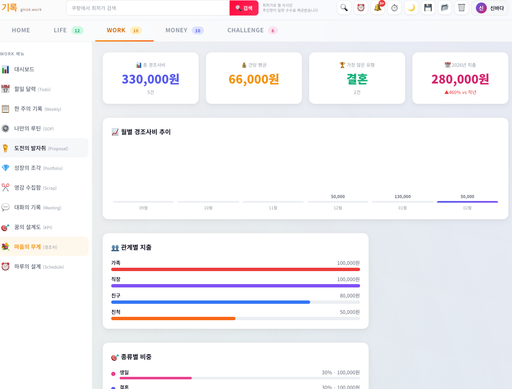Viewport: 512px width, 389px height.
Task: Select the 성장의 조각 (Portfolio) diamond icon
Action: point(6,168)
